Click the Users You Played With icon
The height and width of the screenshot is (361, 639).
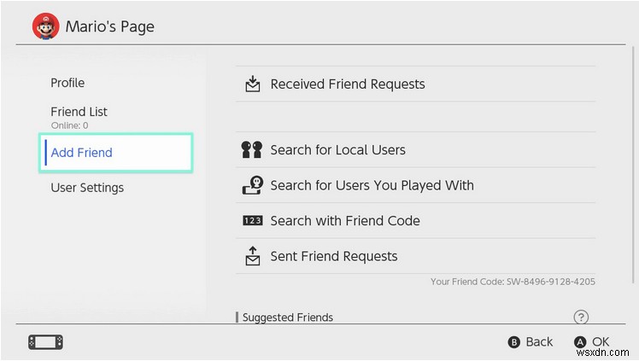pos(252,185)
